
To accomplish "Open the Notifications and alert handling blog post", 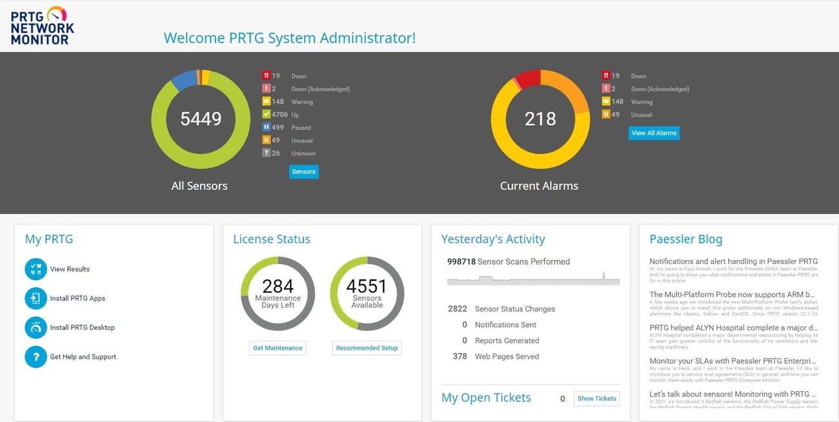I will point(733,261).
